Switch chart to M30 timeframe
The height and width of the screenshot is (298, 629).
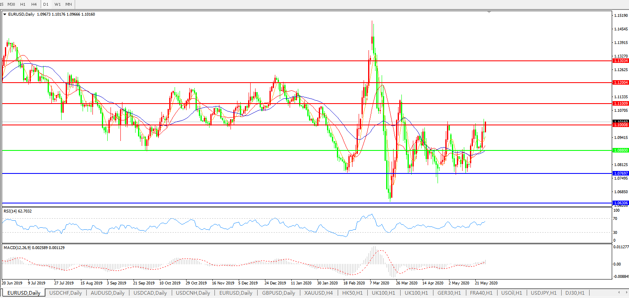tap(12, 4)
